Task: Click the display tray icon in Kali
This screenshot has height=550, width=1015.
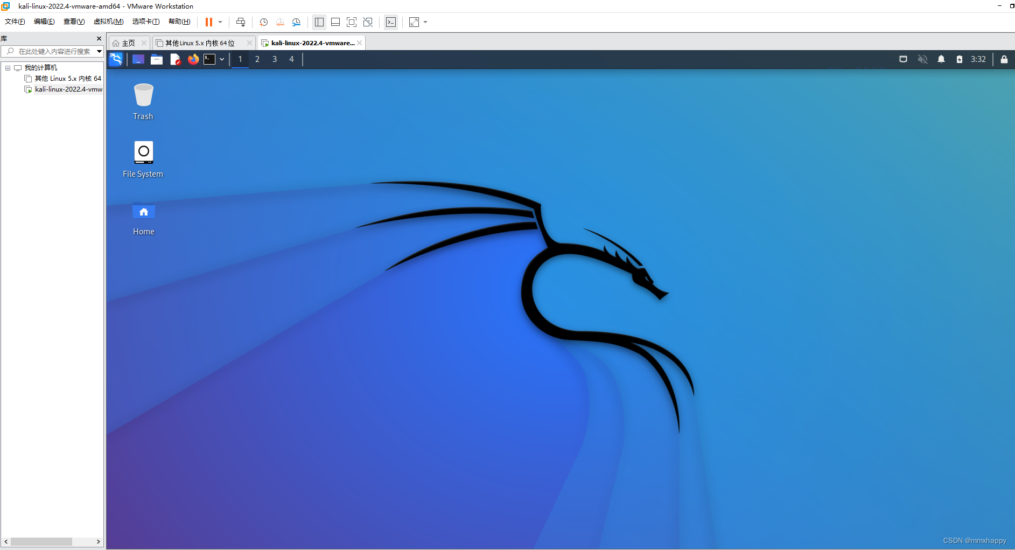Action: pos(904,59)
